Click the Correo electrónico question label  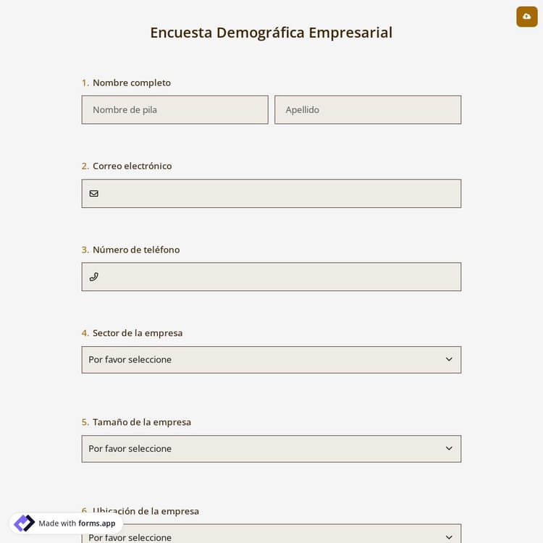pos(132,166)
